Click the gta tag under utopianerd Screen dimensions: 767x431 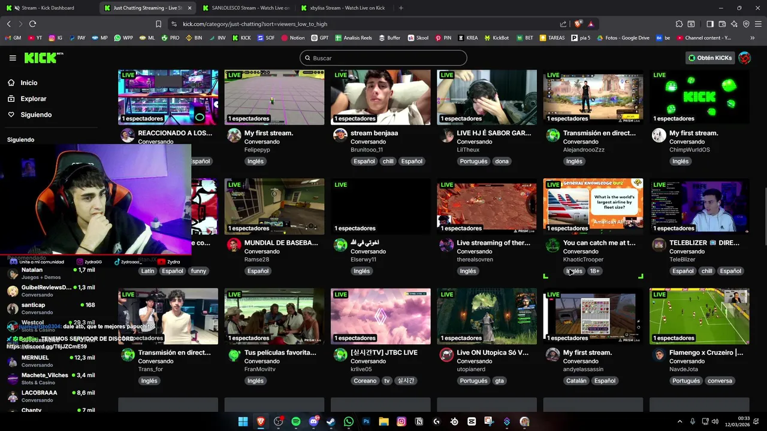pyautogui.click(x=499, y=381)
